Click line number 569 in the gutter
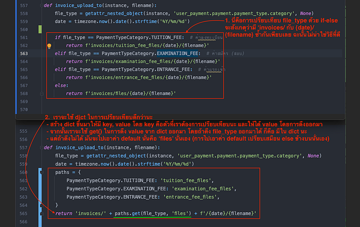The image size is (360, 227). tap(24, 102)
